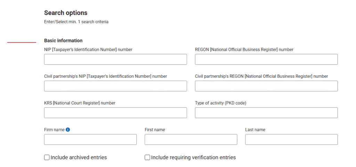Place cursor in the Firm name input box
Image resolution: width=356 pixels, height=167 pixels.
[90, 140]
